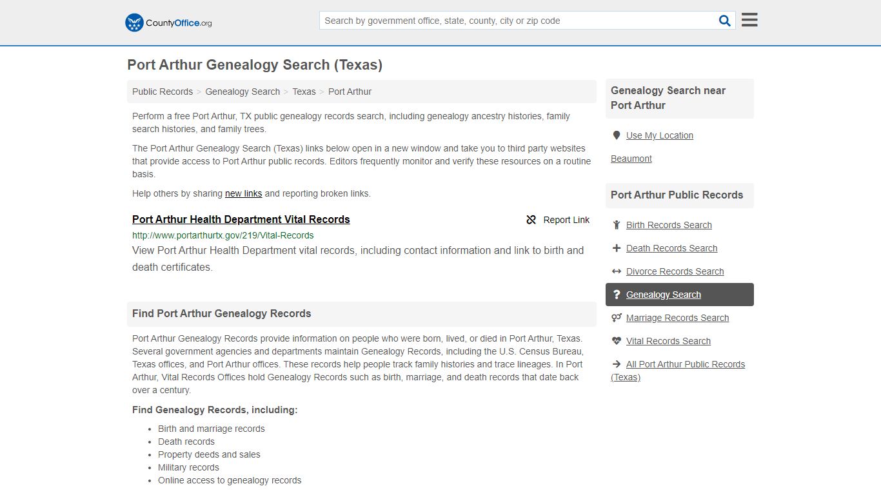Click Find Genealogy Records, including: subheading
Image resolution: width=881 pixels, height=495 pixels.
tap(215, 410)
